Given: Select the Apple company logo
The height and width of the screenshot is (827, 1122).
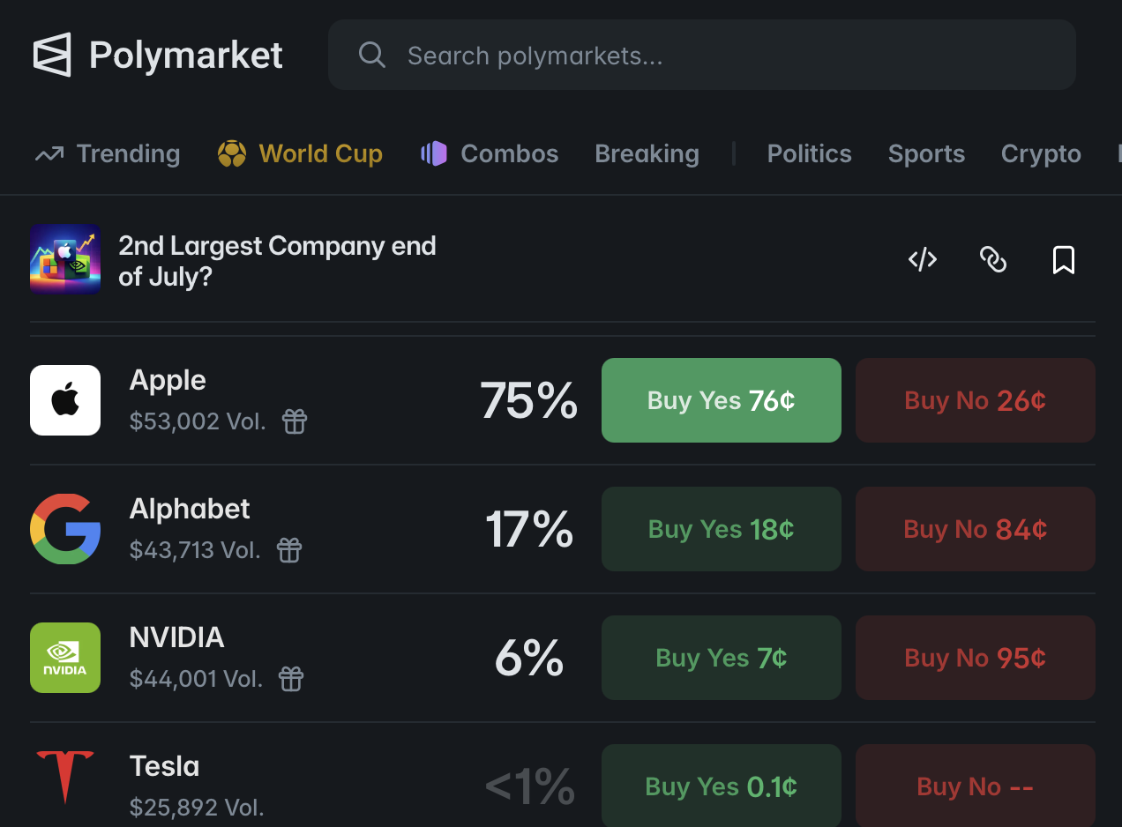Looking at the screenshot, I should (65, 400).
